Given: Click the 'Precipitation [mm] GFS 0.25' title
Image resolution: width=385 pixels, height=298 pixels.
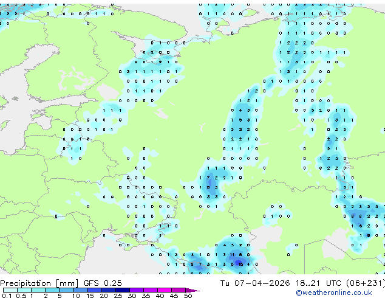Looking at the screenshot, I should tap(61, 283).
